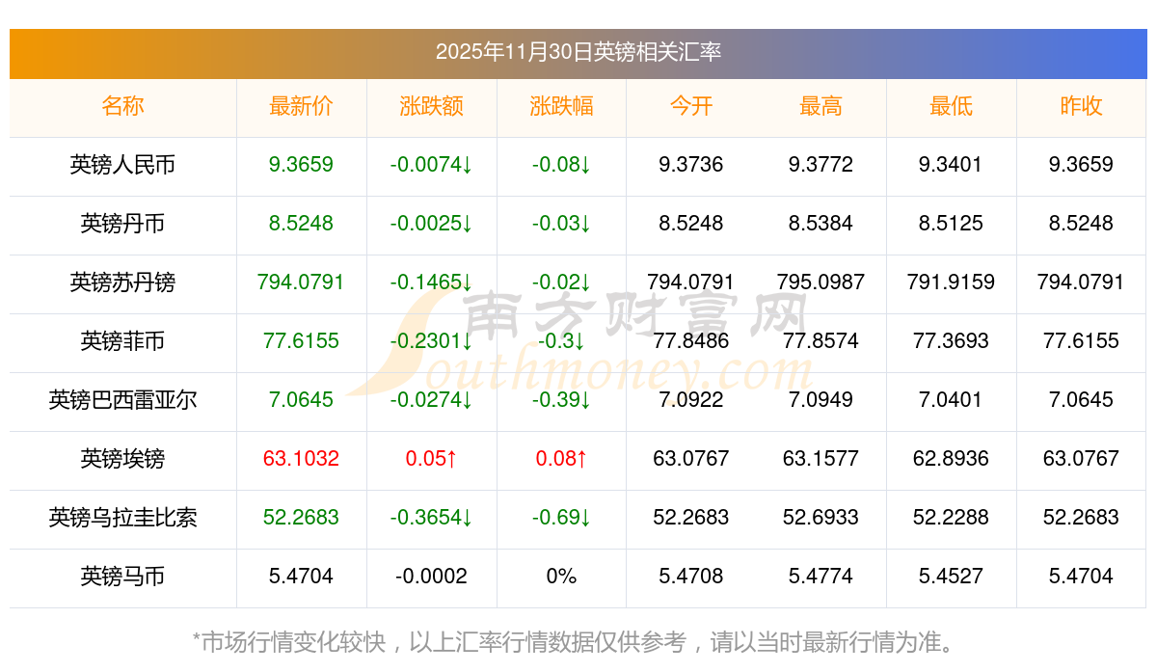Image resolution: width=1157 pixels, height=672 pixels.
Task: Select the 英镑苏丹镑 row name
Action: [122, 282]
